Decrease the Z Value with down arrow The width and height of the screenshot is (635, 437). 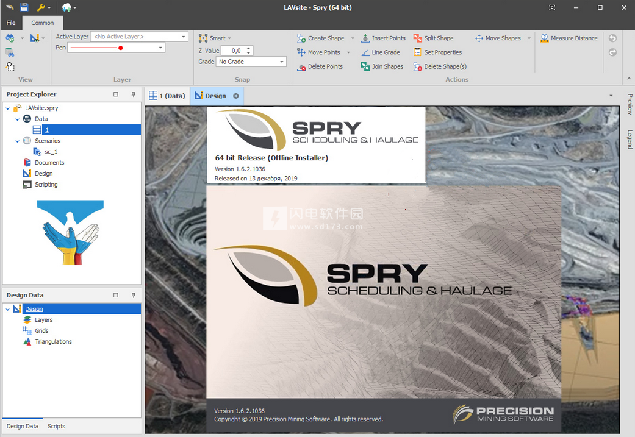pyautogui.click(x=249, y=53)
